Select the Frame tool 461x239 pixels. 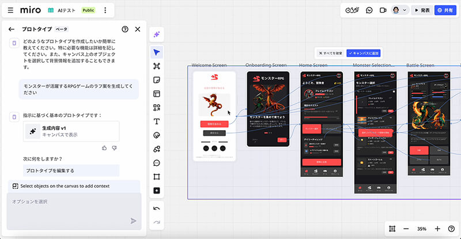[157, 177]
